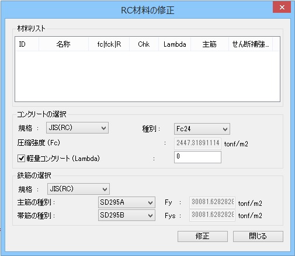Image resolution: width=295 pixels, height=256 pixels.
Task: Toggle the 軽量コンクリート (Lambda) checkbox
Action: [x=21, y=158]
